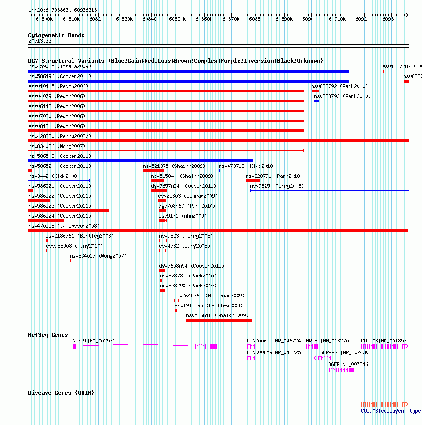
Task: Click the nsv428380 (Perry2008b) variant label
Action: [x=60, y=136]
